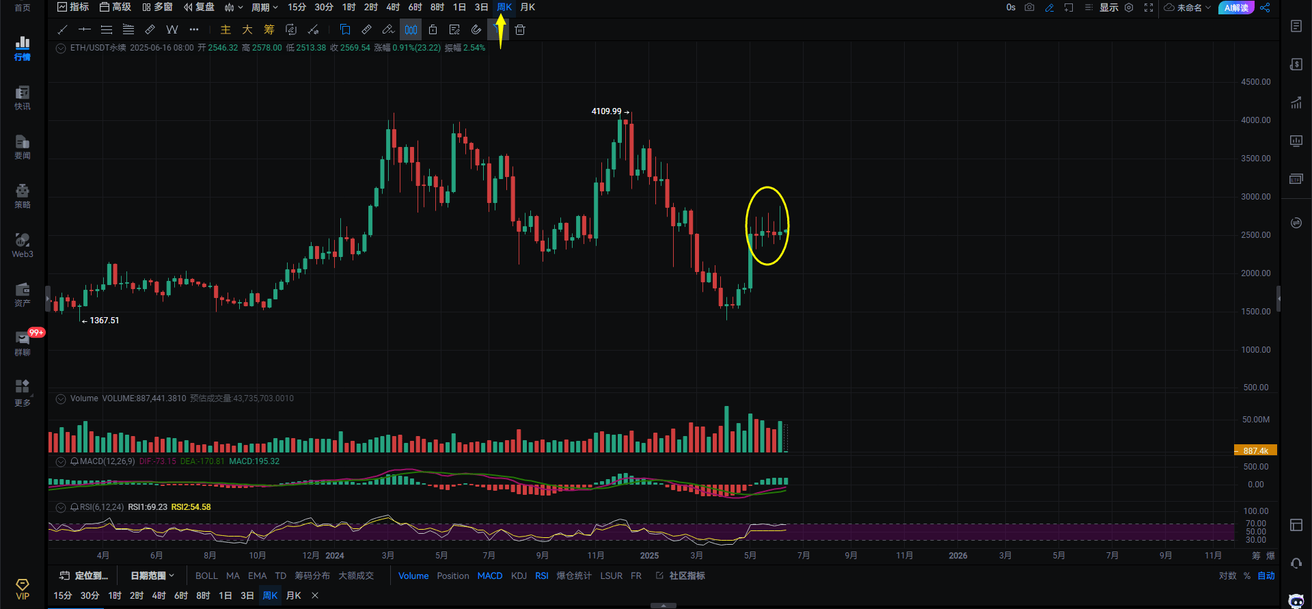This screenshot has height=609, width=1312.
Task: Toggle the magnet snap tool
Action: [476, 29]
